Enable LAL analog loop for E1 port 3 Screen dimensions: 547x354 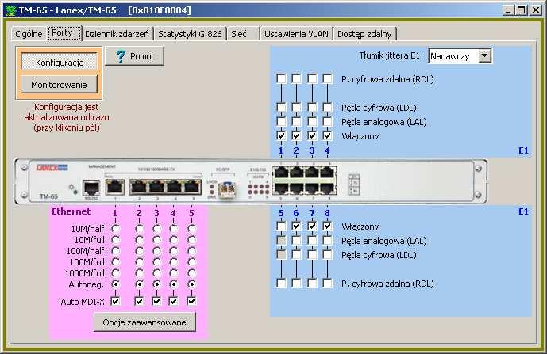click(x=312, y=122)
